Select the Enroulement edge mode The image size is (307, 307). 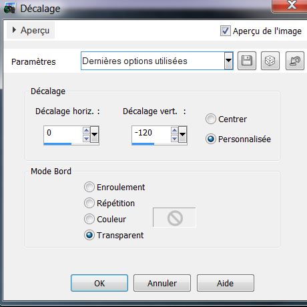(89, 187)
